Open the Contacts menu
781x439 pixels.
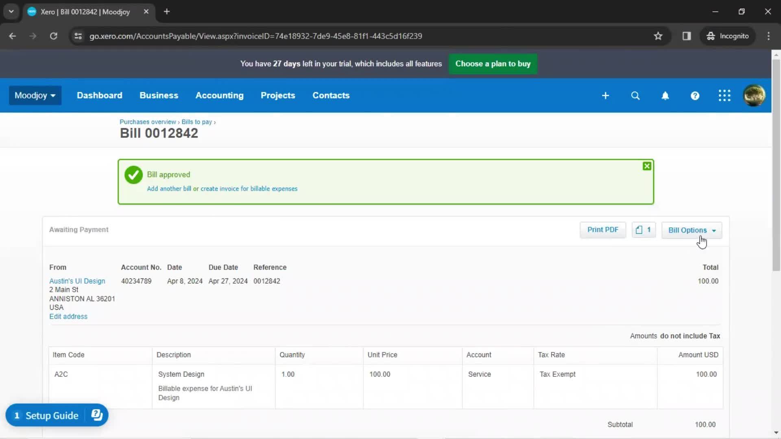(x=331, y=96)
